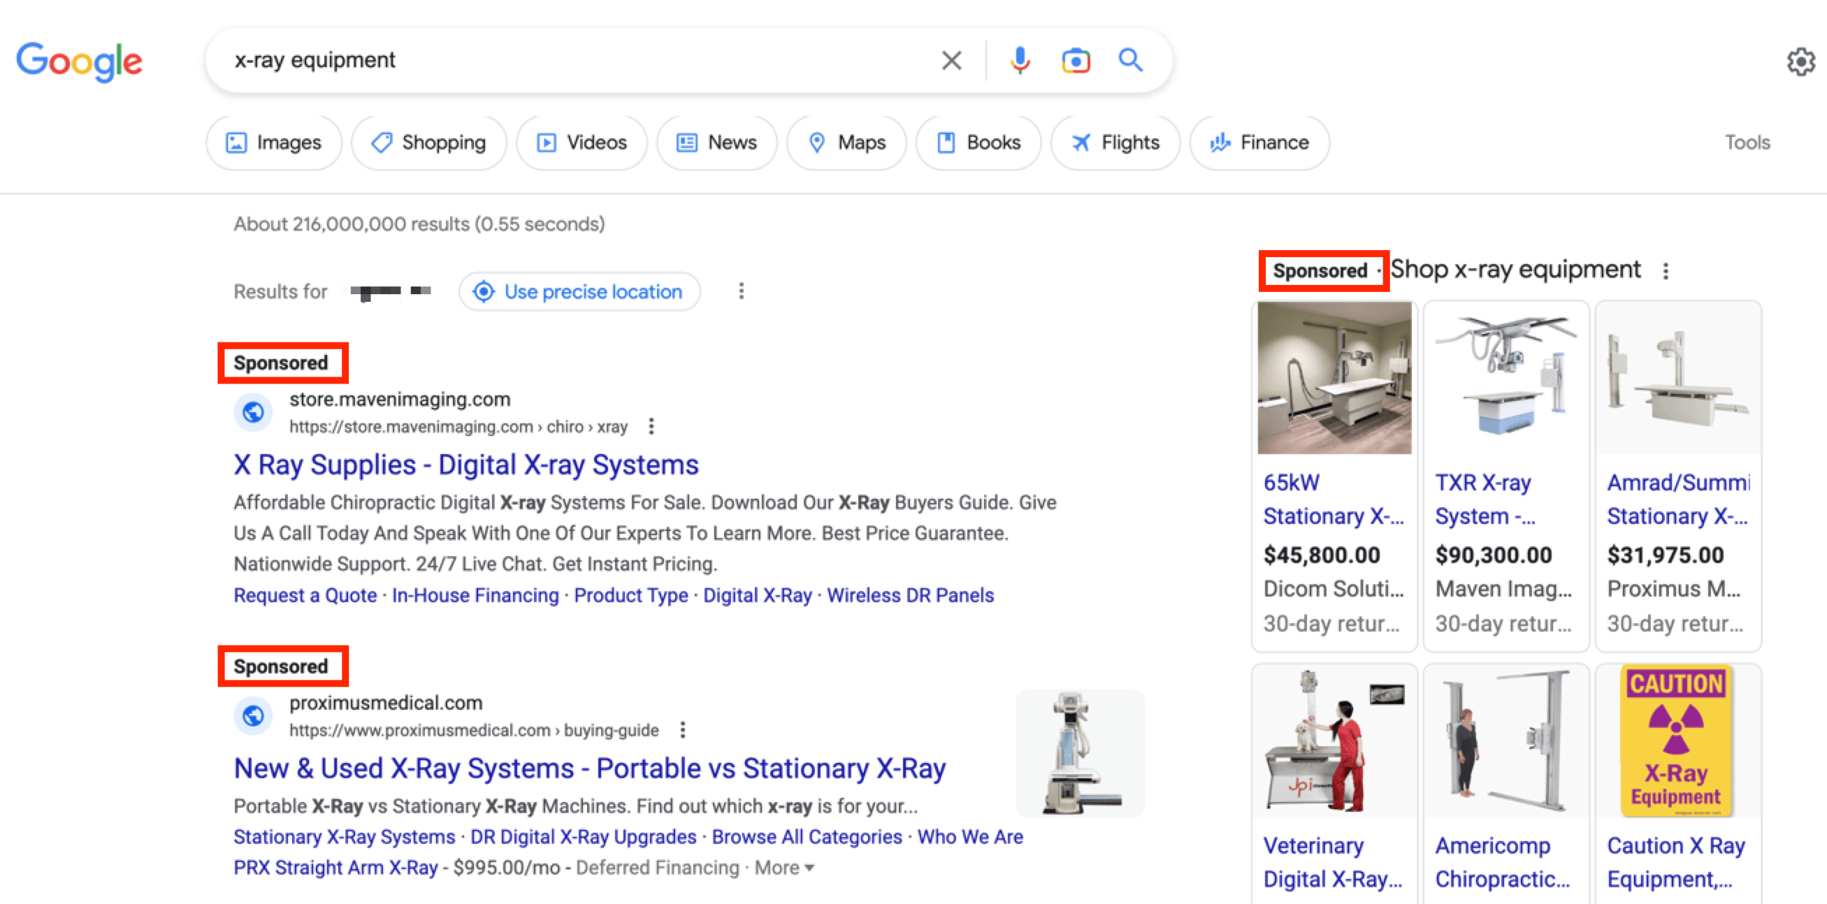Screen dimensions: 1827x904
Task: Open 65kW Stationary X-ray product image
Action: (x=1334, y=378)
